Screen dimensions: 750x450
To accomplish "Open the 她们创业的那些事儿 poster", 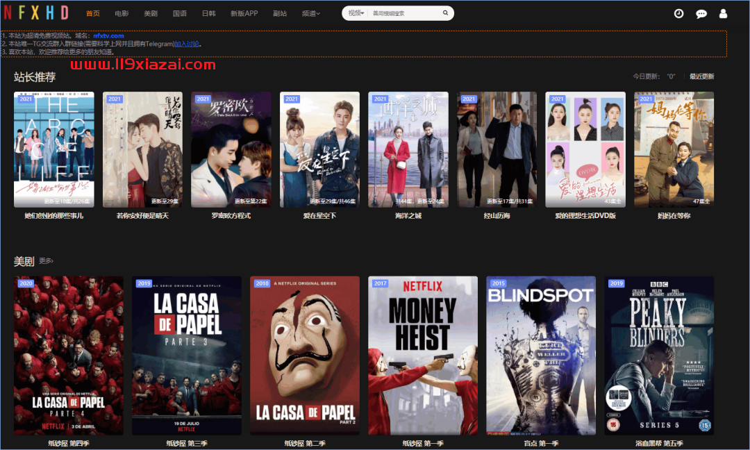I will (x=54, y=150).
